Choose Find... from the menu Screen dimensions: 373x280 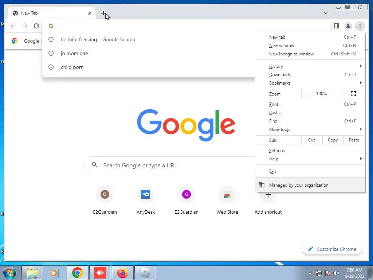click(x=310, y=121)
